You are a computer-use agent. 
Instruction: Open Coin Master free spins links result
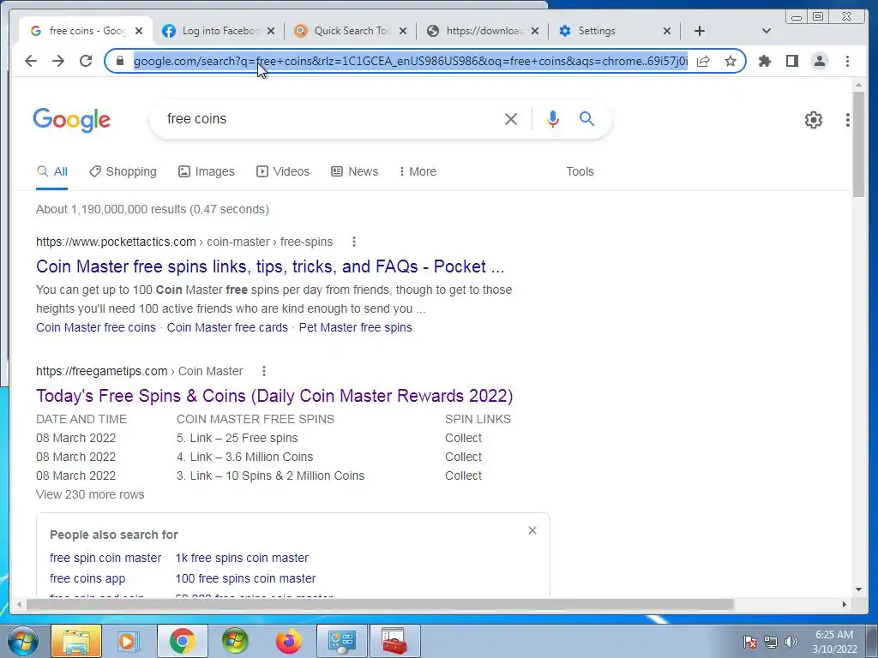tap(270, 266)
